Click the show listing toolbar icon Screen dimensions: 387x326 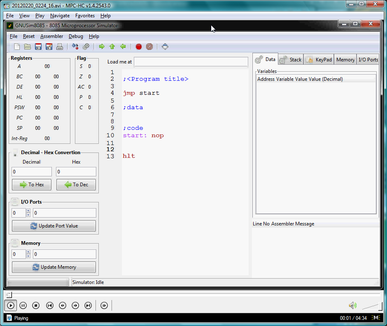click(165, 47)
